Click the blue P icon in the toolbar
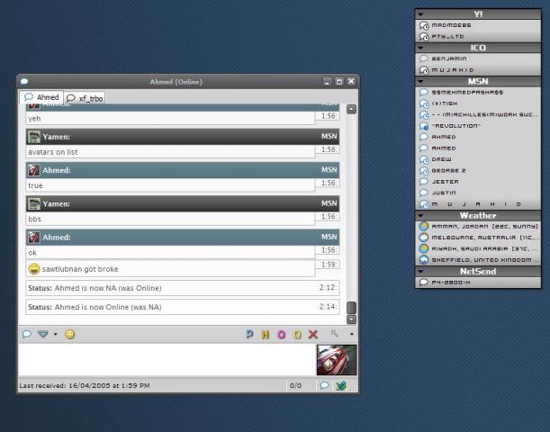Viewport: 550px width, 432px height. (x=249, y=335)
